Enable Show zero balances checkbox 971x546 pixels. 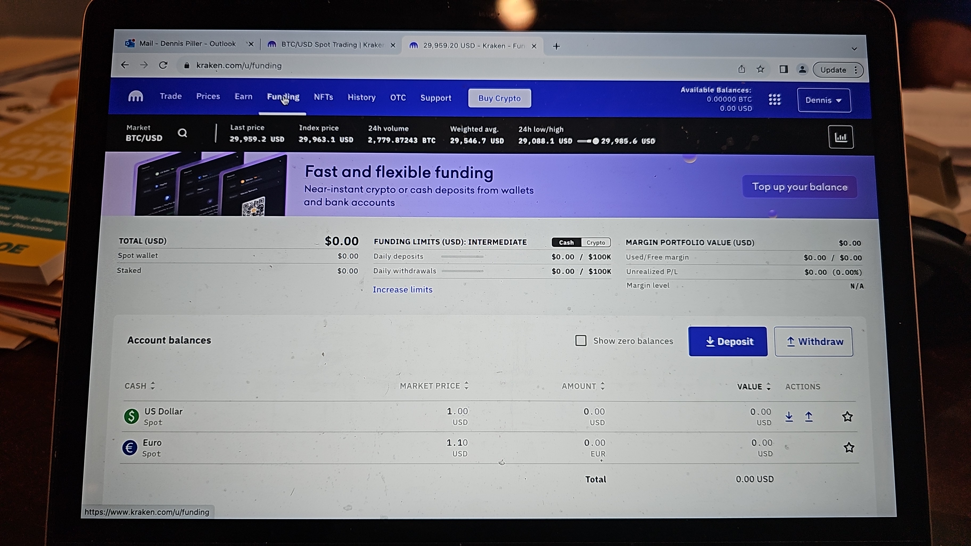coord(581,341)
